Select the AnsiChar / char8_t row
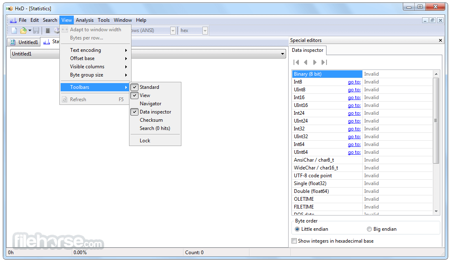The image size is (451, 262). [x=362, y=160]
